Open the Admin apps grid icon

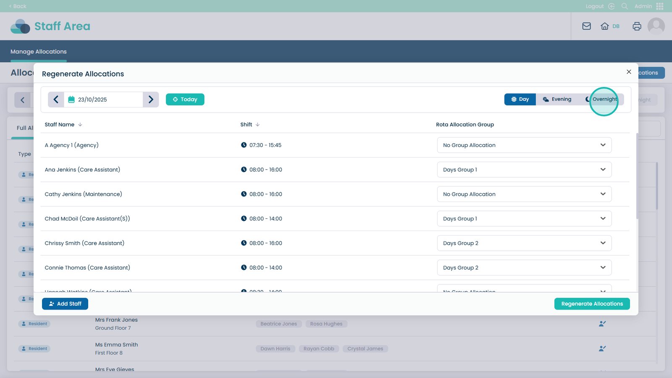[660, 6]
